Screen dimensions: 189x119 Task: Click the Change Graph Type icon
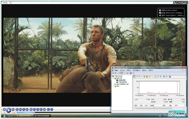(139, 77)
